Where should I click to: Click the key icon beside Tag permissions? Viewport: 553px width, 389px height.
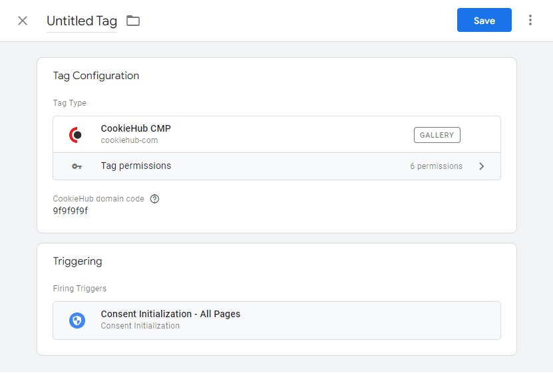click(x=77, y=166)
